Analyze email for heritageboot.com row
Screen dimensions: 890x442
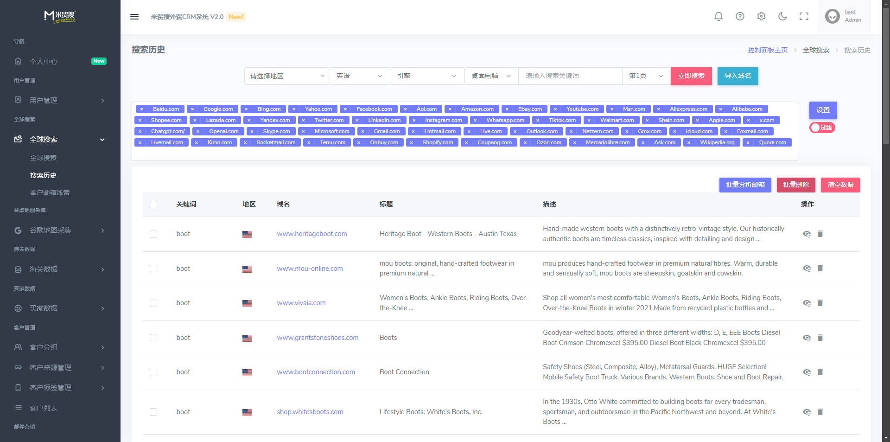click(807, 234)
